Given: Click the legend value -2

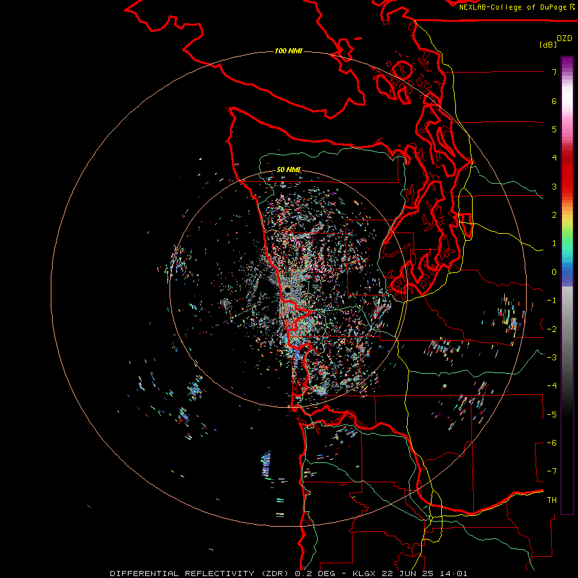Looking at the screenshot, I should pos(552,329).
